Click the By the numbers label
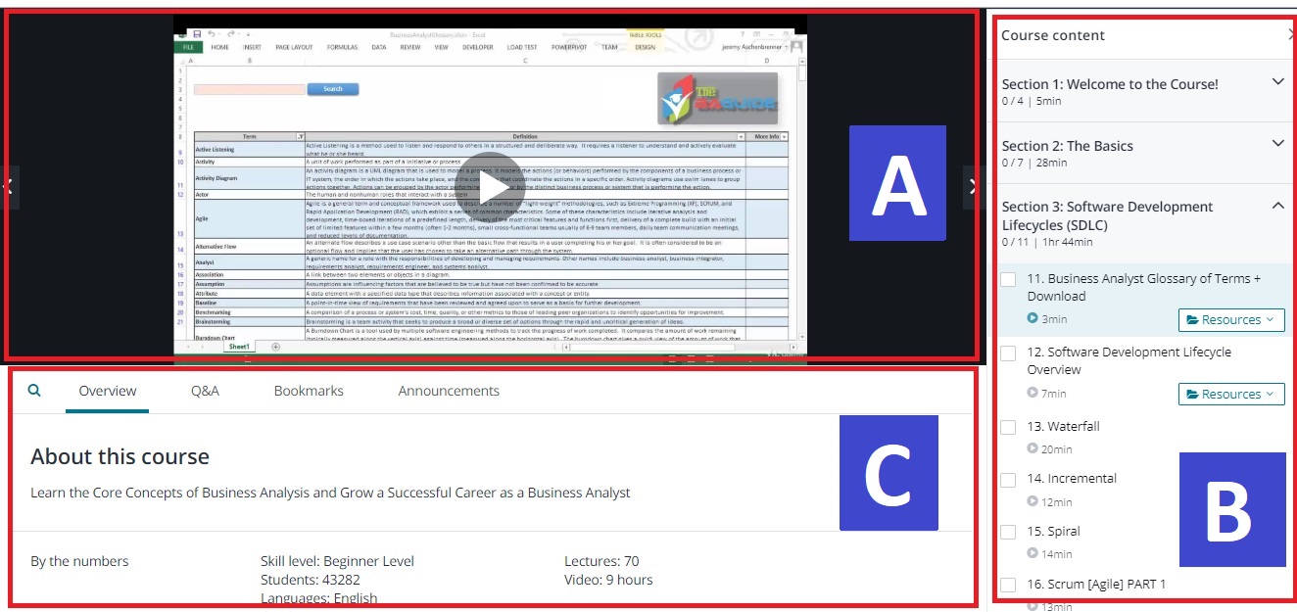This screenshot has width=1297, height=612. pos(79,561)
